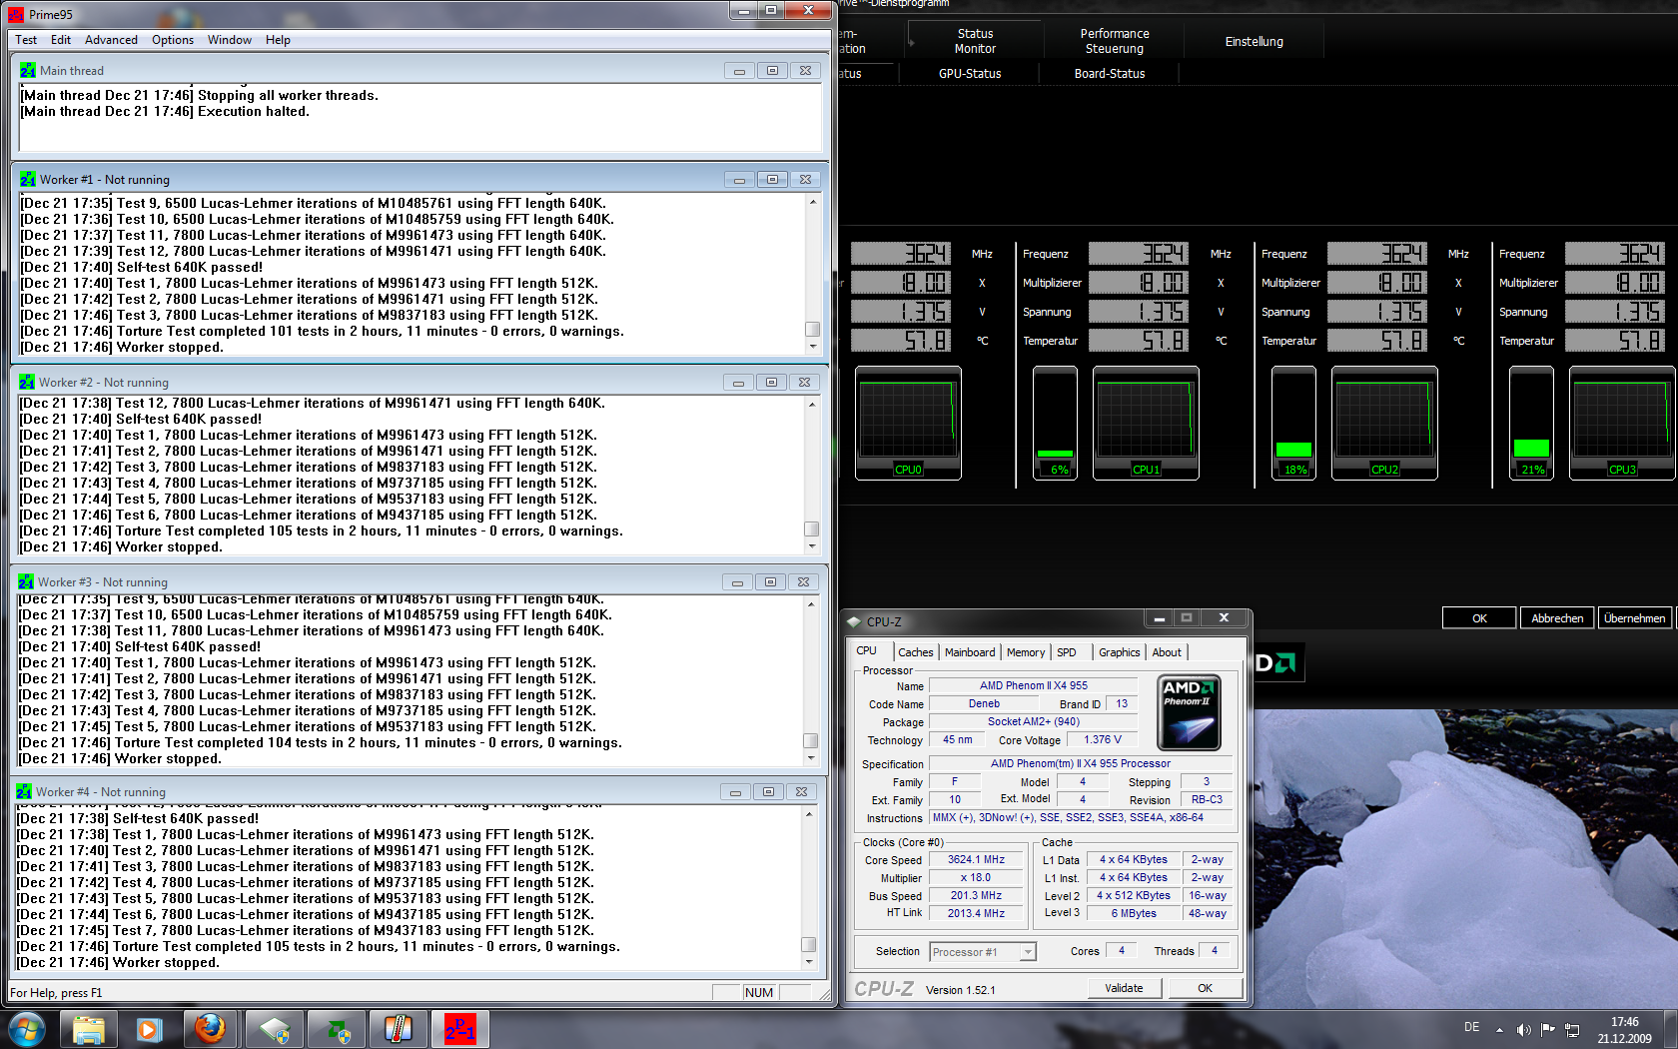The height and width of the screenshot is (1049, 1678).
Task: Click the 6% CPU load bar
Action: [1055, 423]
